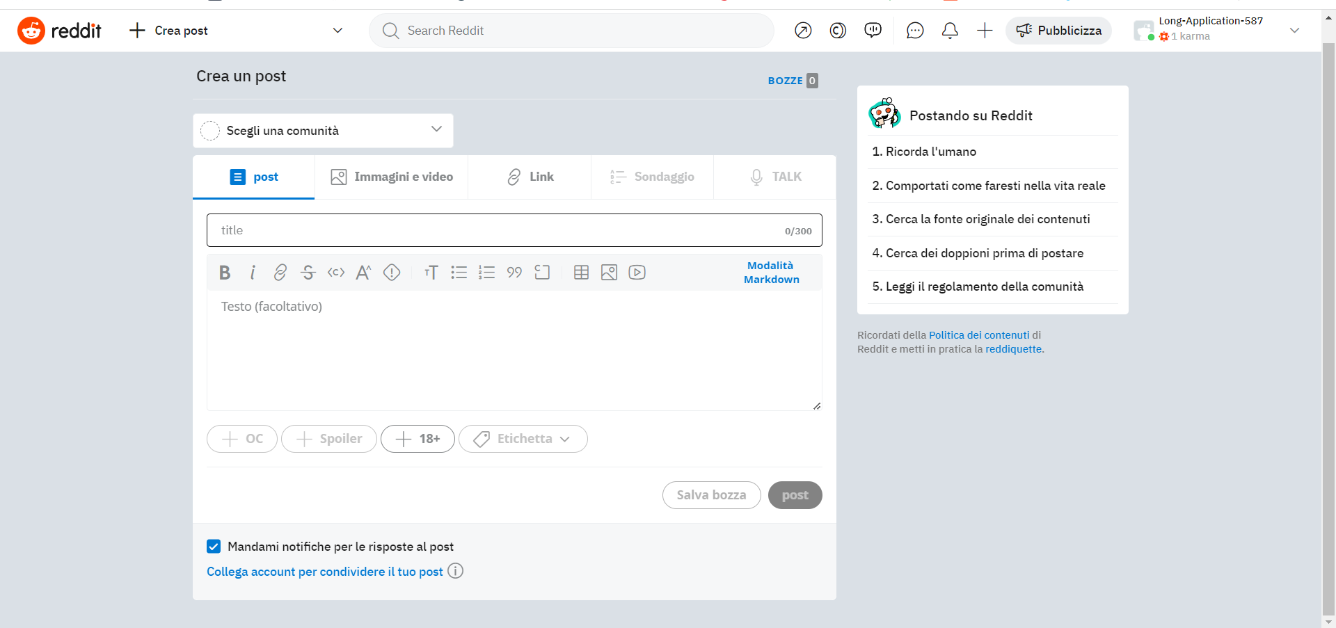The image size is (1336, 628).
Task: Switch to the Sondaggio tab
Action: click(651, 177)
